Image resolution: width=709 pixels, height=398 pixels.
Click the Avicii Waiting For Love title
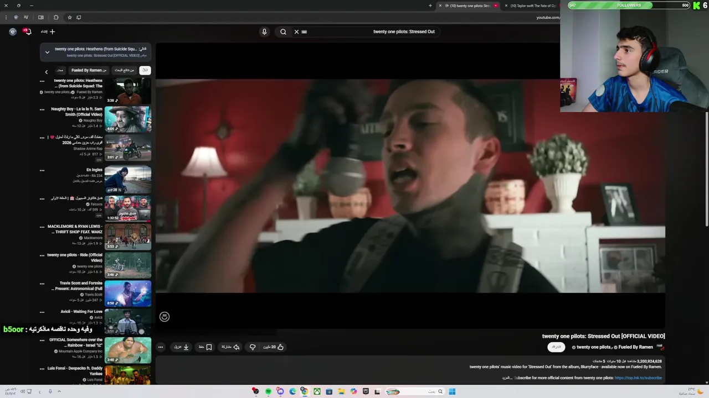81,312
